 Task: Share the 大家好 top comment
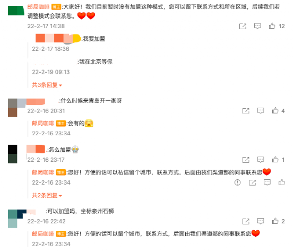[x=243, y=26]
